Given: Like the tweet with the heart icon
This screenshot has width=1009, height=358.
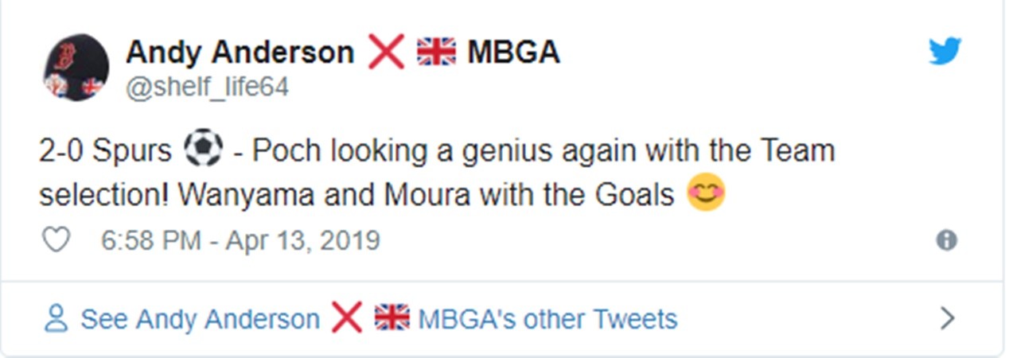Looking at the screenshot, I should click(56, 239).
